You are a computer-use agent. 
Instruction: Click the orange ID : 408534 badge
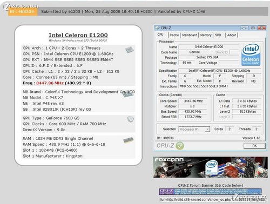pos(23,11)
